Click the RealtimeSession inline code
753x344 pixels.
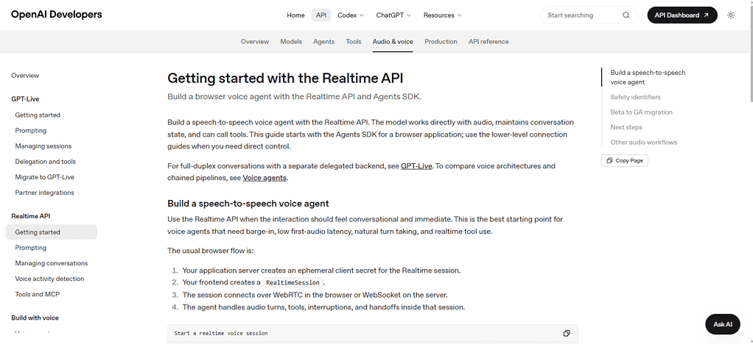293,283
